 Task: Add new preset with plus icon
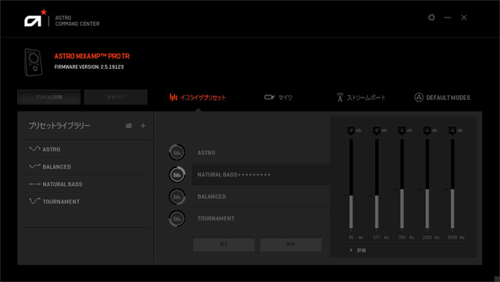click(143, 126)
